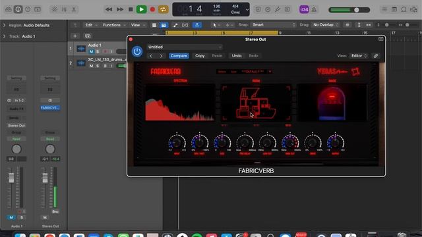Expand the Region Audio Defaults section
This screenshot has width=422, height=237.
pyautogui.click(x=4, y=25)
